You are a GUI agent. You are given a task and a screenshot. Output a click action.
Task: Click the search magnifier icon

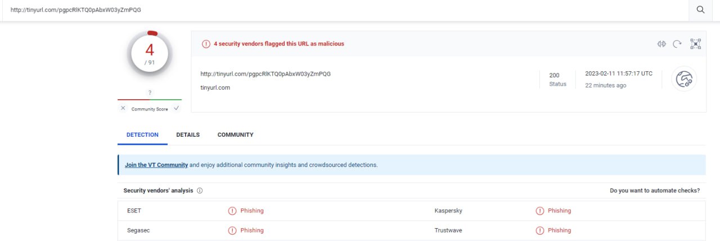[x=700, y=10]
